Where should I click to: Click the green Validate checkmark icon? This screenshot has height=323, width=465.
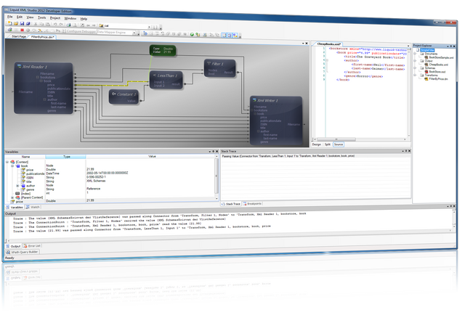click(192, 34)
